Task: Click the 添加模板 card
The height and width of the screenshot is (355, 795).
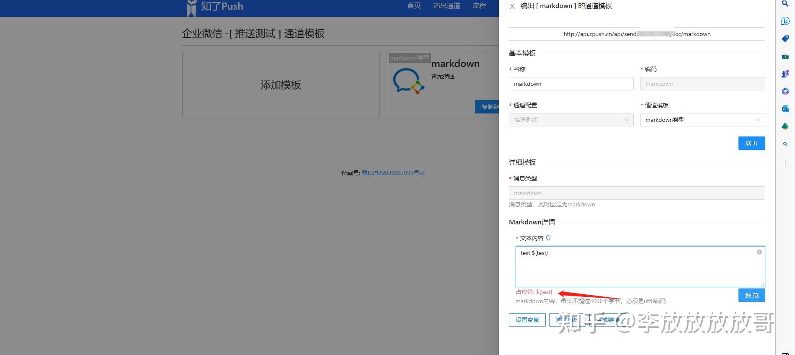Action: pyautogui.click(x=281, y=85)
